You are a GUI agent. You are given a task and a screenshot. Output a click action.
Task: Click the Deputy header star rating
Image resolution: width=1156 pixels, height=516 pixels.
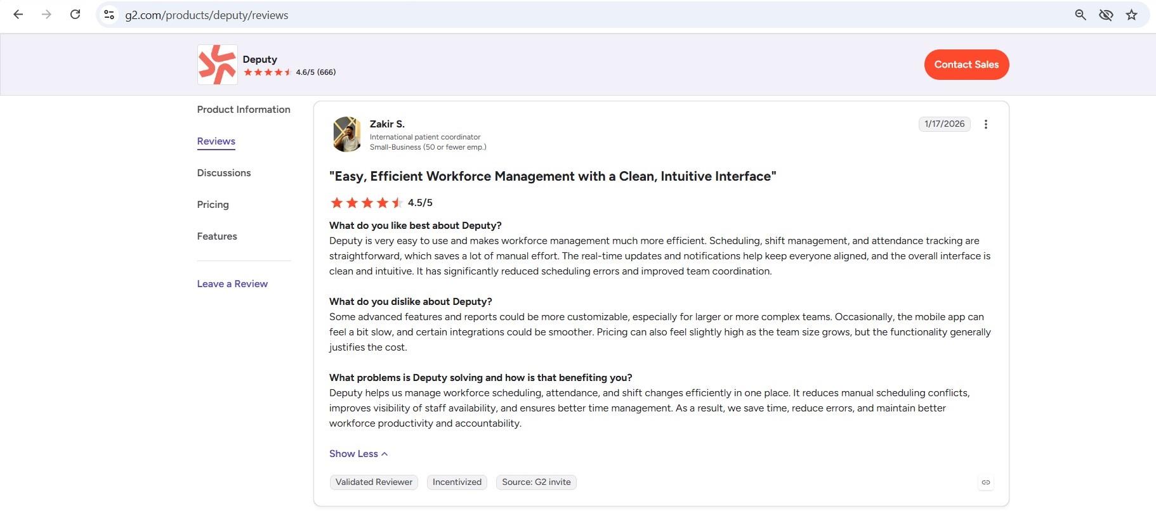tap(267, 72)
